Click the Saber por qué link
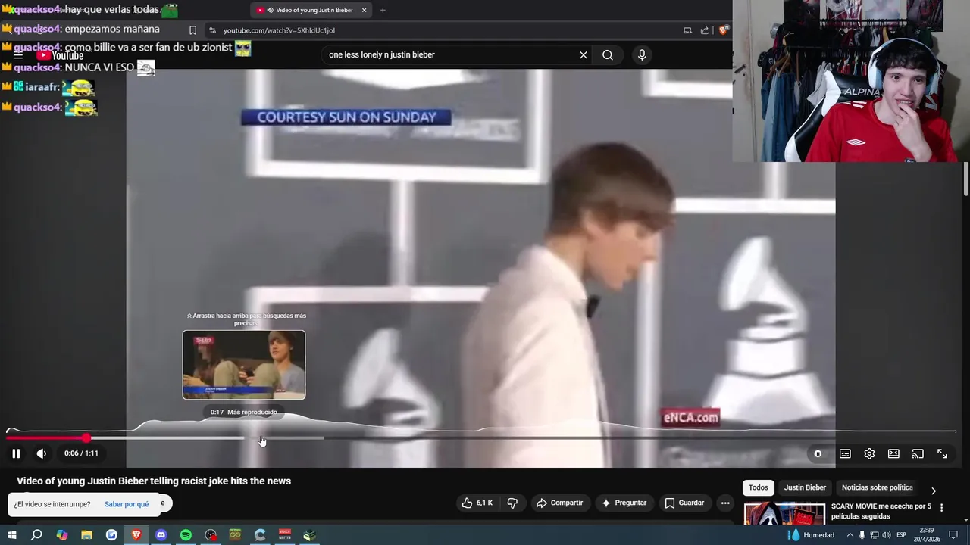 coord(127,504)
